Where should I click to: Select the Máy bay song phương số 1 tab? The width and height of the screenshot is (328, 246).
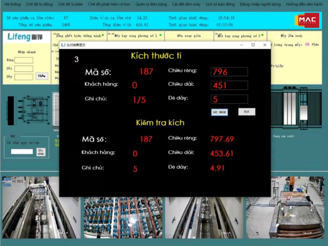point(136,36)
